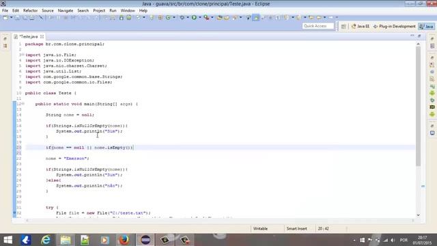Viewport: 437px width, 246px height.
Task: Click the Quick Access search field
Action: 318,26
